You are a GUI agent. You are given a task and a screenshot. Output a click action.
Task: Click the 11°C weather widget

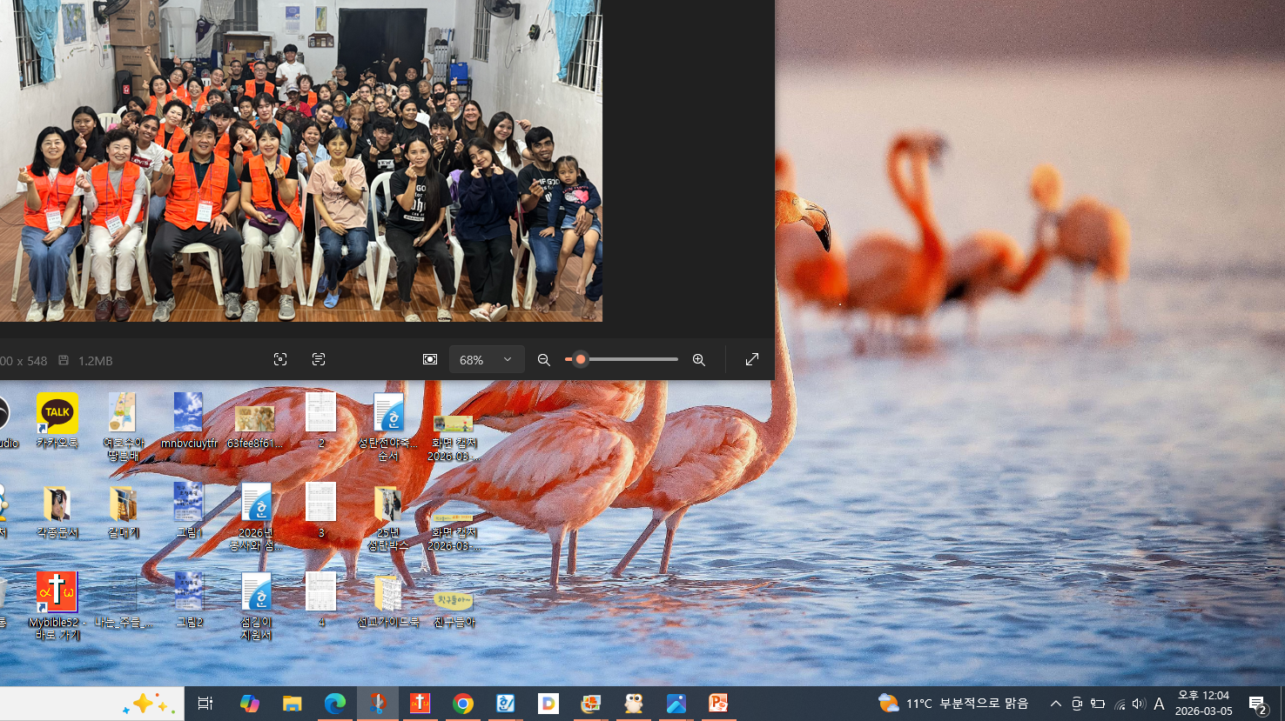click(953, 704)
